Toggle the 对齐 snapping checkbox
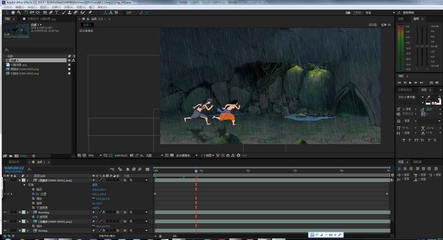This screenshot has height=240, width=443. tap(124, 13)
